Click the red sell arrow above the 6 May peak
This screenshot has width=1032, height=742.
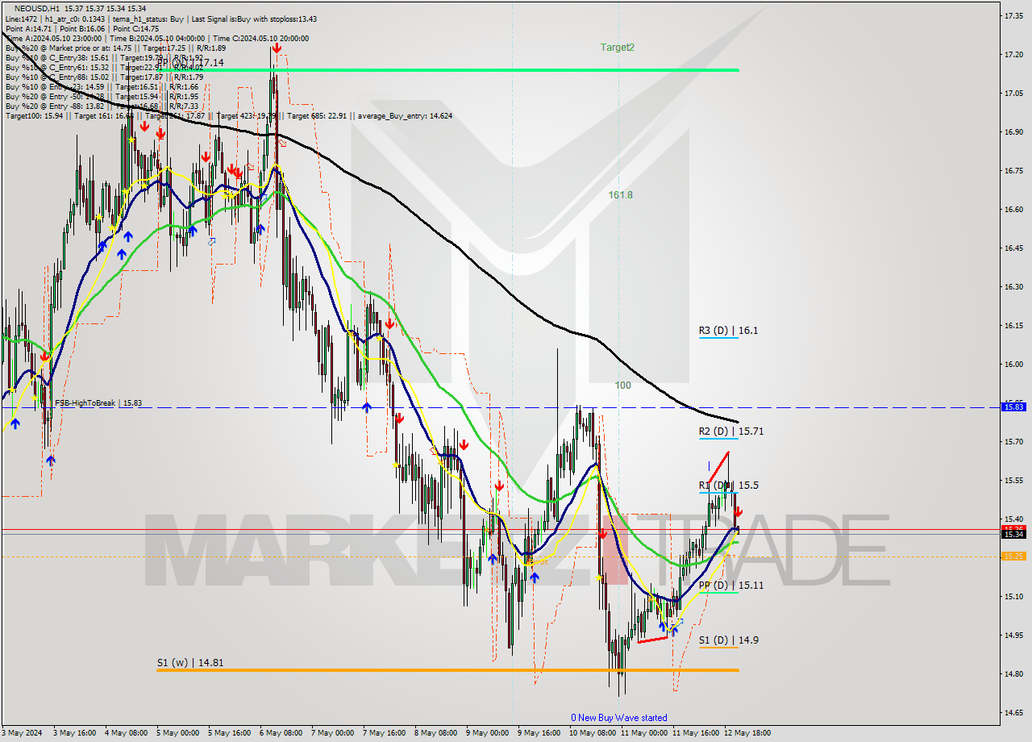click(x=277, y=48)
